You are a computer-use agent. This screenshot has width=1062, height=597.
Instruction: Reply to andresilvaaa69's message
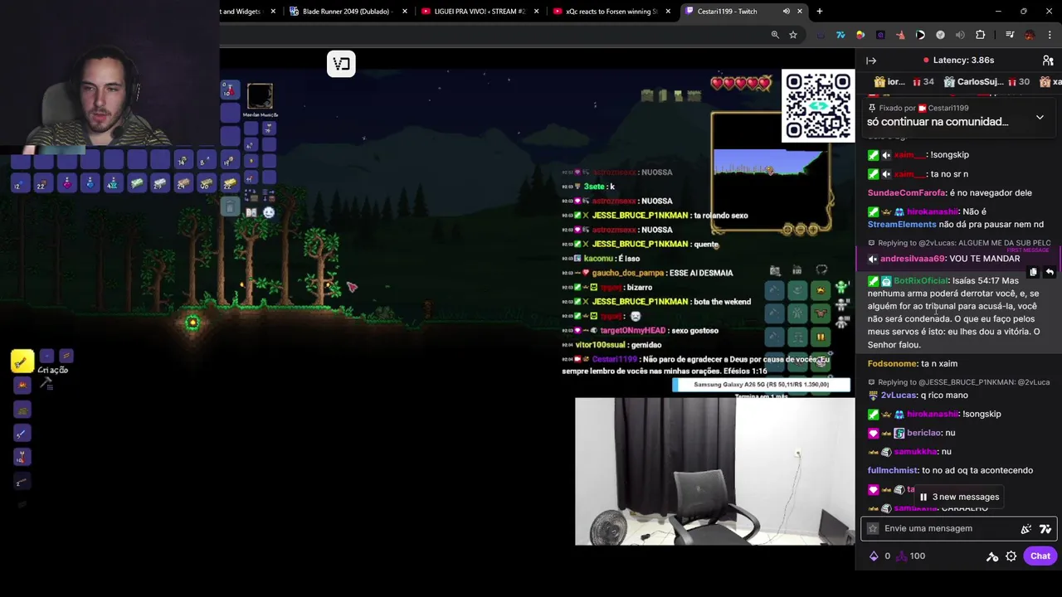tap(1050, 272)
